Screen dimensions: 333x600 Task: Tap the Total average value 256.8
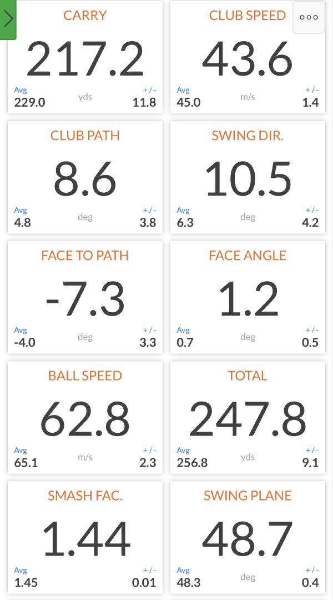pyautogui.click(x=192, y=462)
